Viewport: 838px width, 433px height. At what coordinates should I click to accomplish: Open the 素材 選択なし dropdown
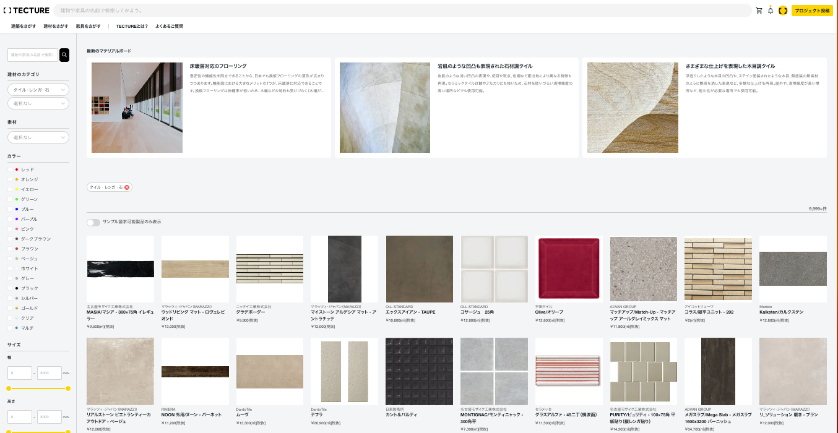point(38,137)
